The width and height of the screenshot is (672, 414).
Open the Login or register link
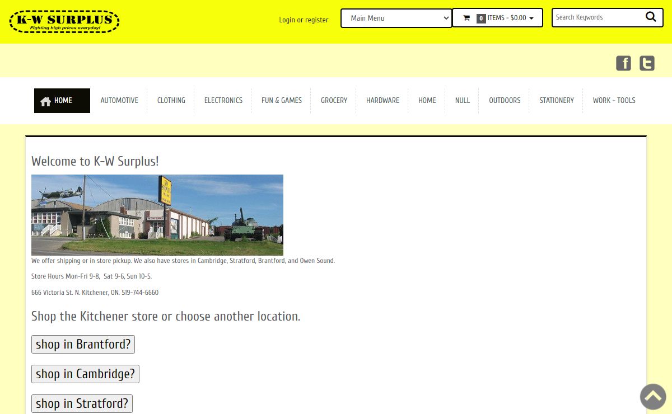point(304,20)
